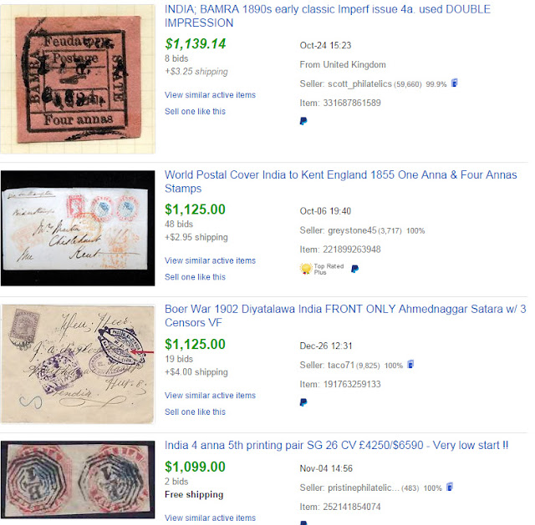Screen dimensions: 535x525
Task: Click PayPal icon beside Top Rated Plus
Action: [354, 269]
